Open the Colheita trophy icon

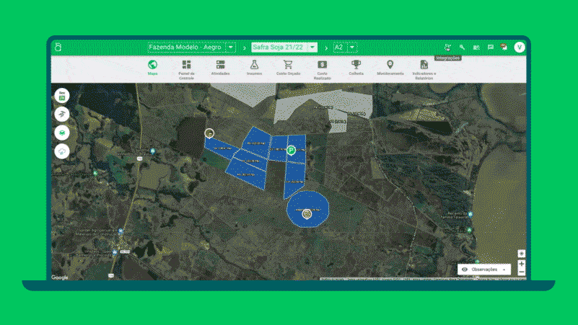click(356, 67)
